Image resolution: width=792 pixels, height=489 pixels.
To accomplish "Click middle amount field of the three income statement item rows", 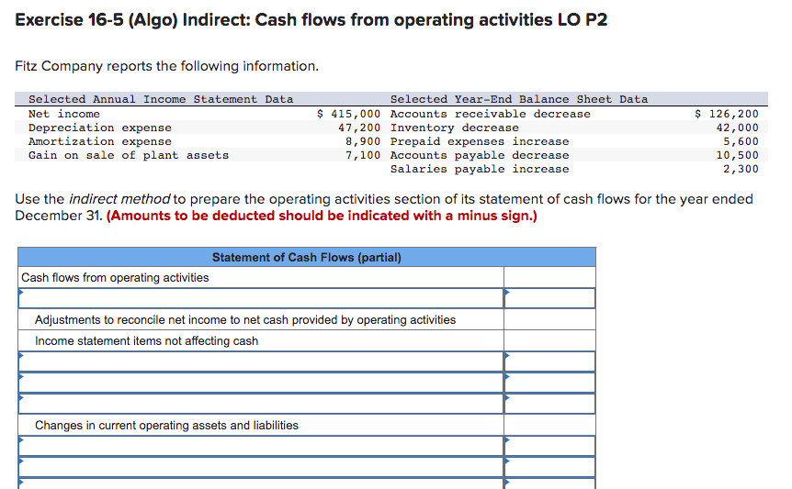I will (x=549, y=383).
